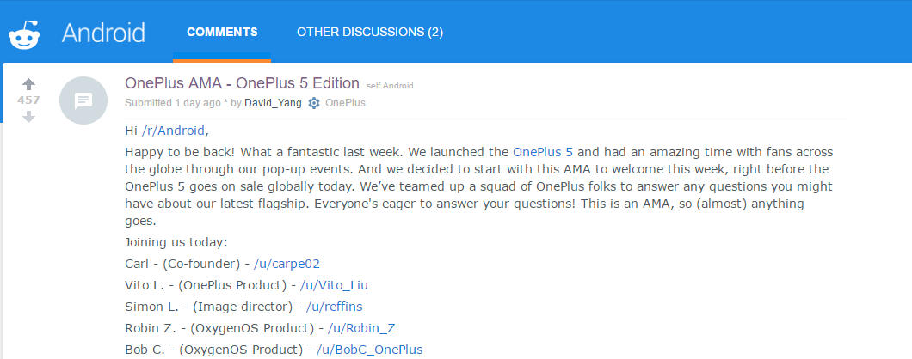Open the OnePlus AMA post title
The height and width of the screenshot is (359, 912).
(x=242, y=83)
